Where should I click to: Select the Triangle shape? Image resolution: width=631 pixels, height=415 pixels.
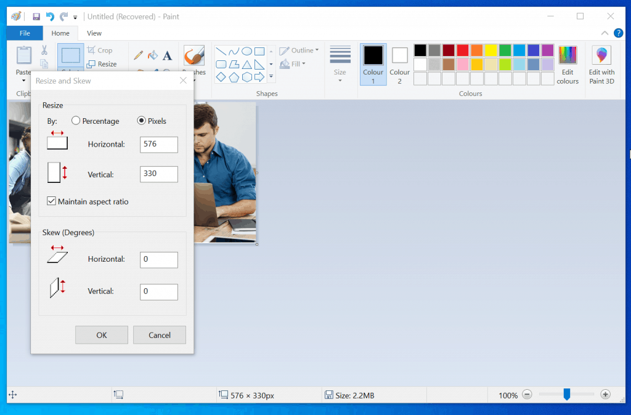point(248,65)
